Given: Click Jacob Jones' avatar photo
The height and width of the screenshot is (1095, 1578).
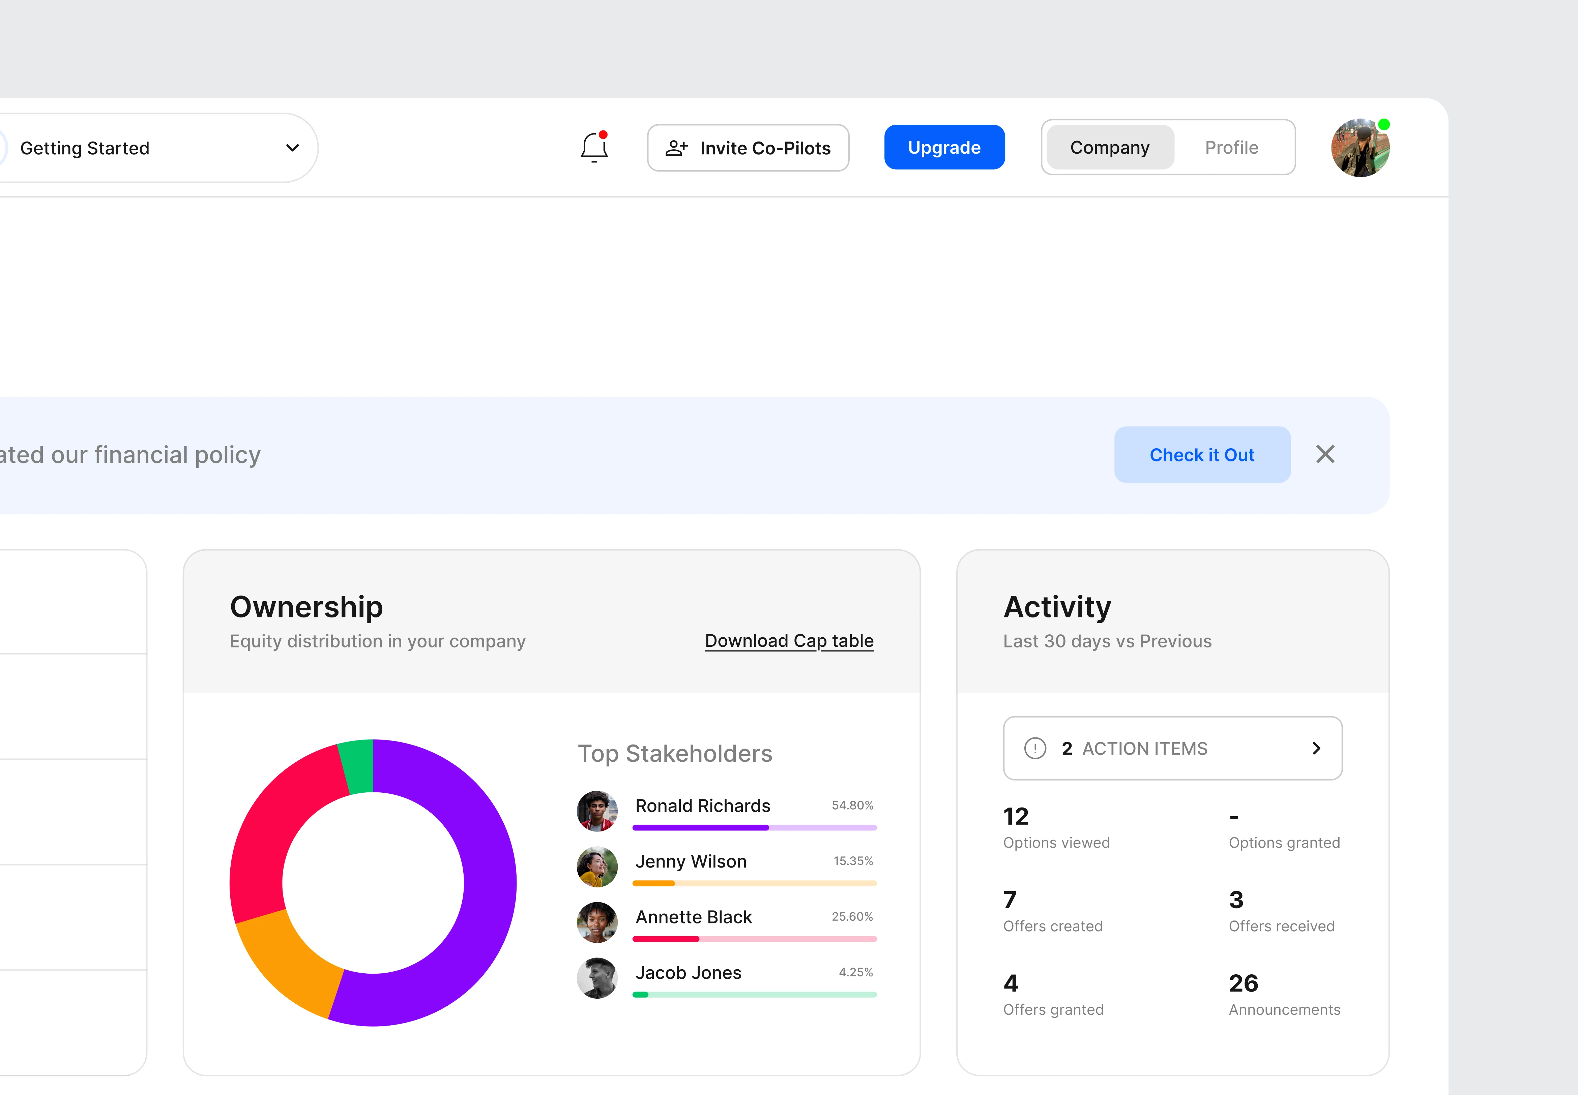Looking at the screenshot, I should tap(596, 978).
